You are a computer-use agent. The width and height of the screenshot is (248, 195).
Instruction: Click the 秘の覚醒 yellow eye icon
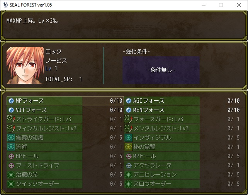(x=128, y=147)
